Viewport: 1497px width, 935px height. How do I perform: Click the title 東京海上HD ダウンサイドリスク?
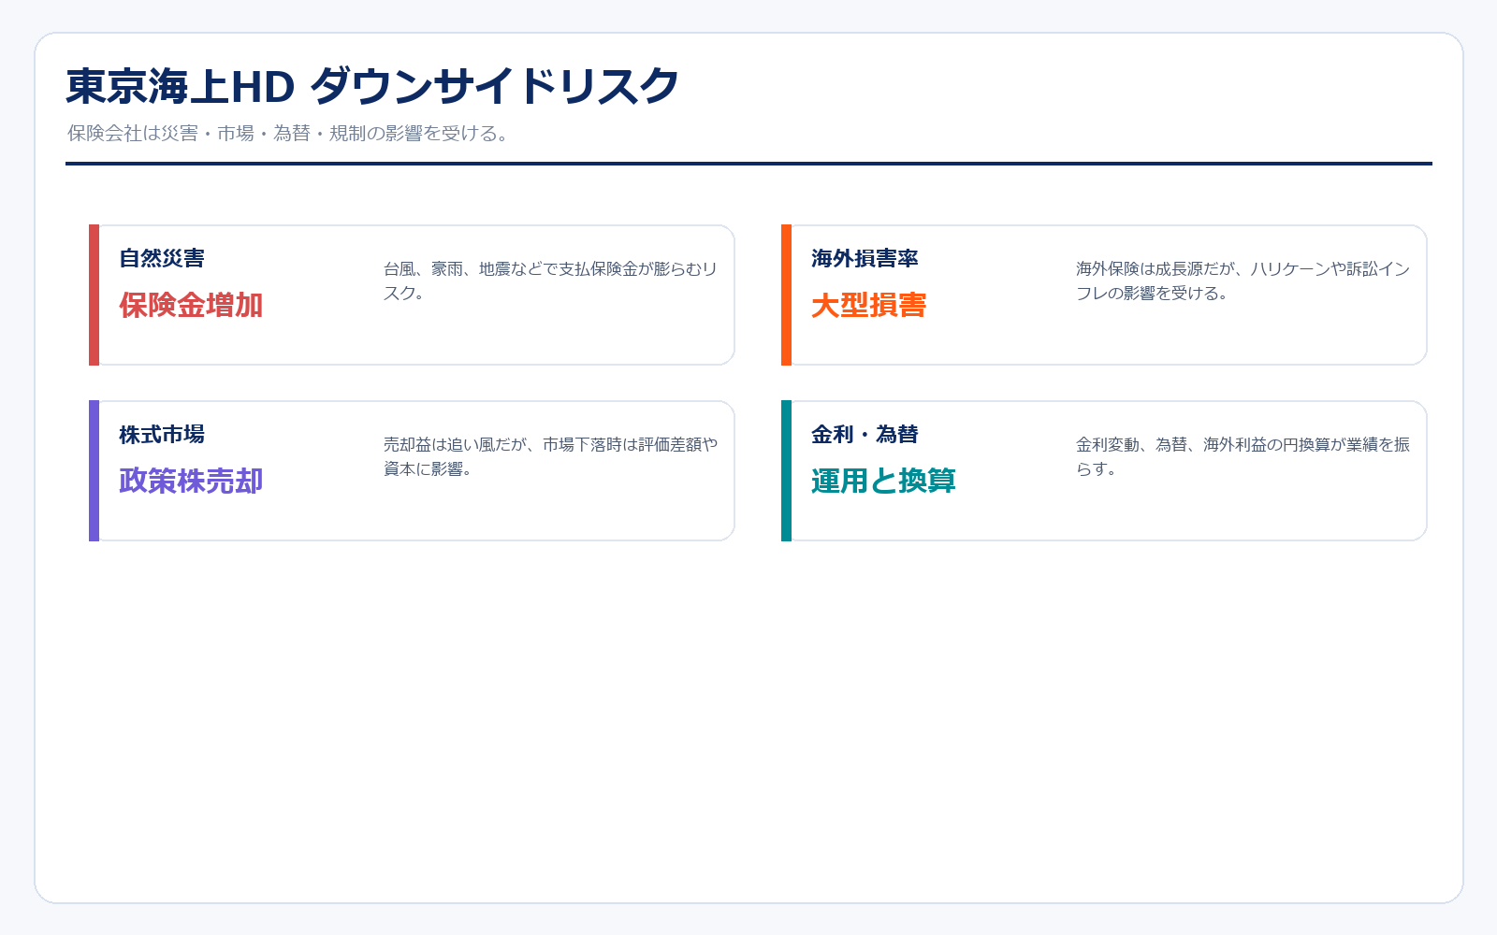pos(372,86)
